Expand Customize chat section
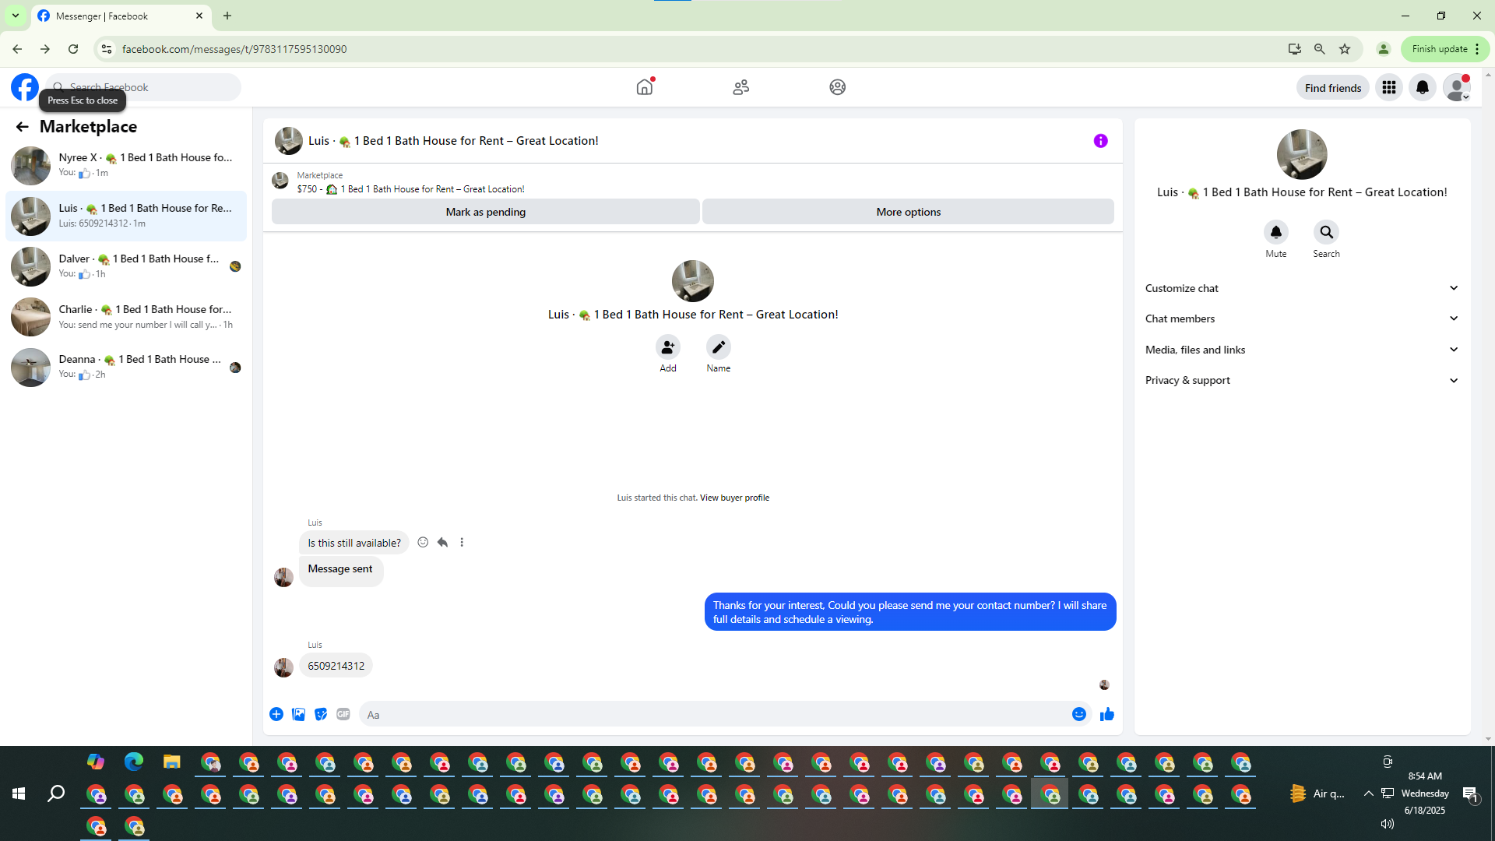The image size is (1495, 841). click(1302, 288)
